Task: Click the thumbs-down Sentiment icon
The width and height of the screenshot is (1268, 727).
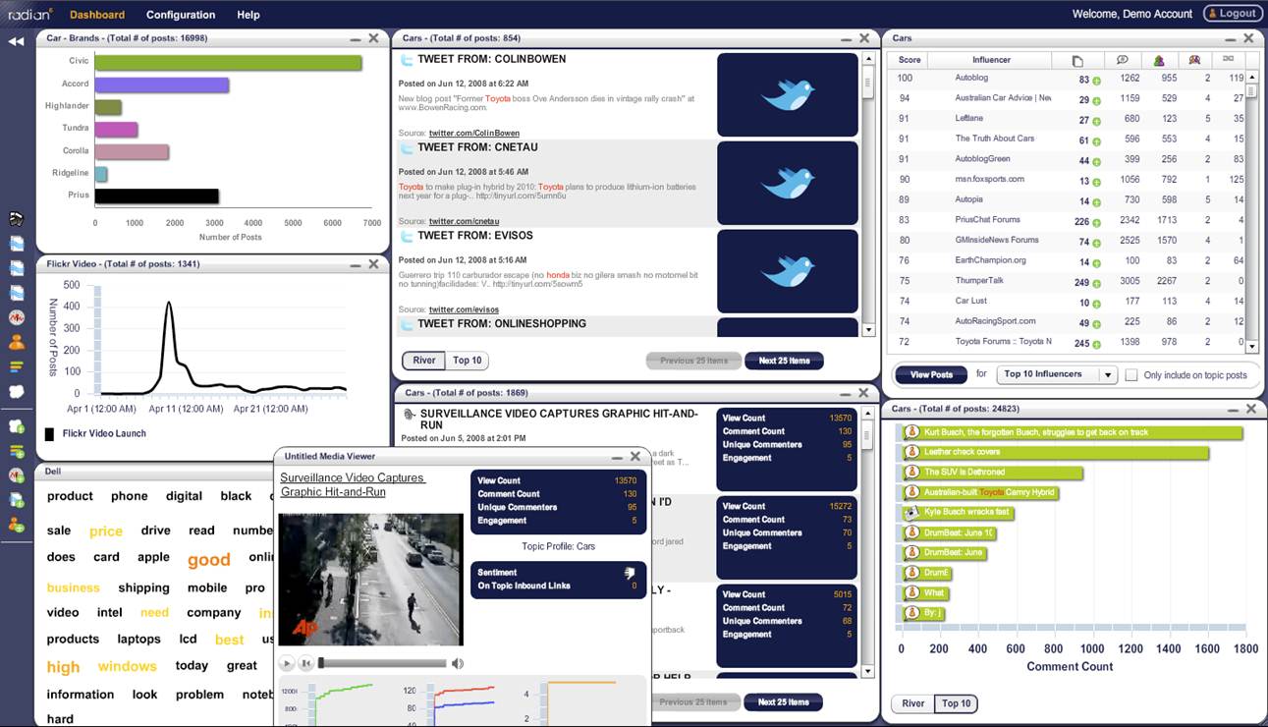Action: (630, 574)
